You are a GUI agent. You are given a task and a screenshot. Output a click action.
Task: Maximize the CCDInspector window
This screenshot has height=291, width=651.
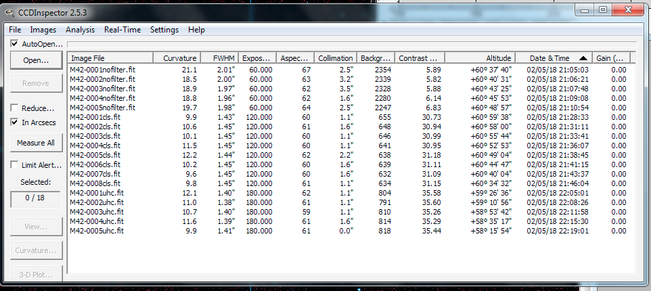click(602, 10)
